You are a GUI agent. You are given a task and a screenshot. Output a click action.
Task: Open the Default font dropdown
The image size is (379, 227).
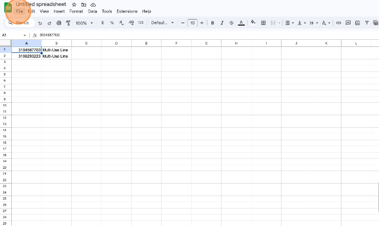pyautogui.click(x=162, y=23)
